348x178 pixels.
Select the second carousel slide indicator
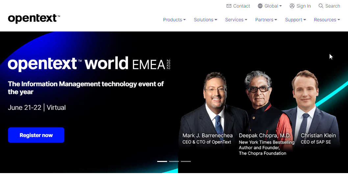point(174,161)
